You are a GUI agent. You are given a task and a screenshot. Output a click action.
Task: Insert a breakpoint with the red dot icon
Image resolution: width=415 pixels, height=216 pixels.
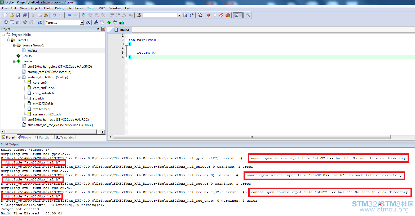(x=209, y=15)
